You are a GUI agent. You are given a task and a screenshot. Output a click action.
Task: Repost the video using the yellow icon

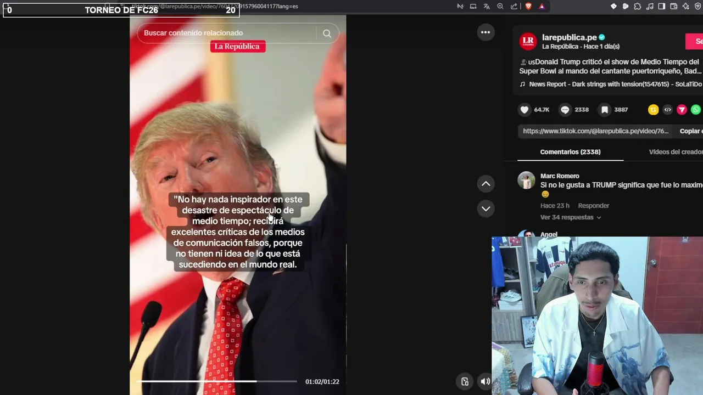(x=653, y=110)
